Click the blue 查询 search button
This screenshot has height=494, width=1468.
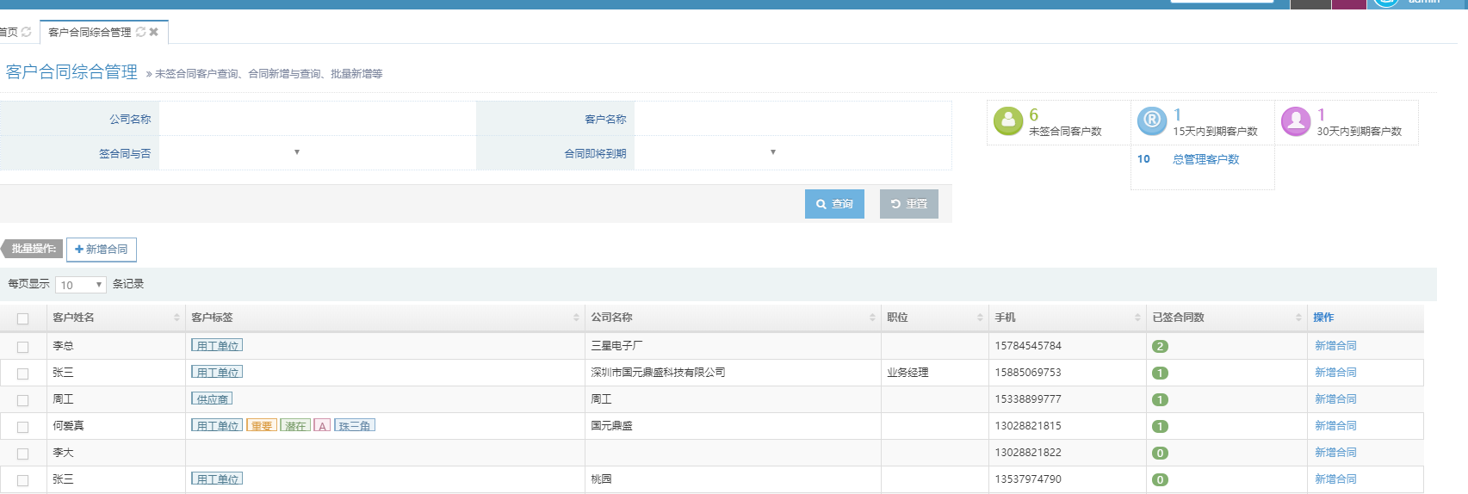click(833, 204)
